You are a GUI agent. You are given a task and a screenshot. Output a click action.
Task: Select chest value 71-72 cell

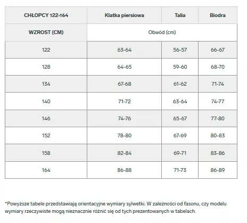[125, 101]
